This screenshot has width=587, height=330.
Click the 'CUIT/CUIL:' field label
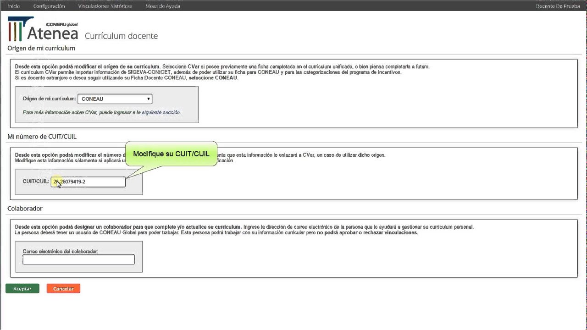click(x=36, y=181)
